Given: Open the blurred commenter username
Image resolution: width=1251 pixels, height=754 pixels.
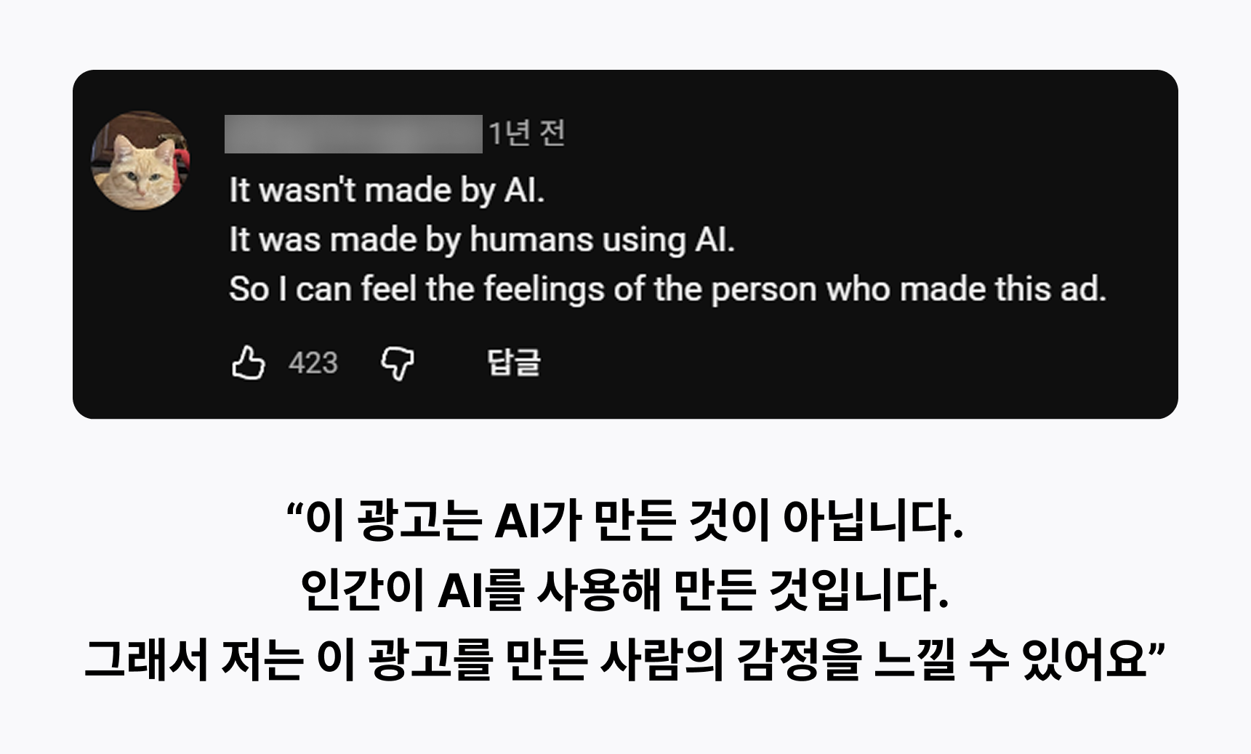Looking at the screenshot, I should point(353,134).
